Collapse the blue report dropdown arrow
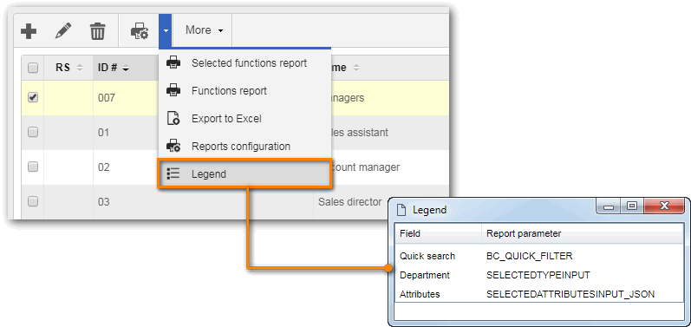 pyautogui.click(x=166, y=31)
